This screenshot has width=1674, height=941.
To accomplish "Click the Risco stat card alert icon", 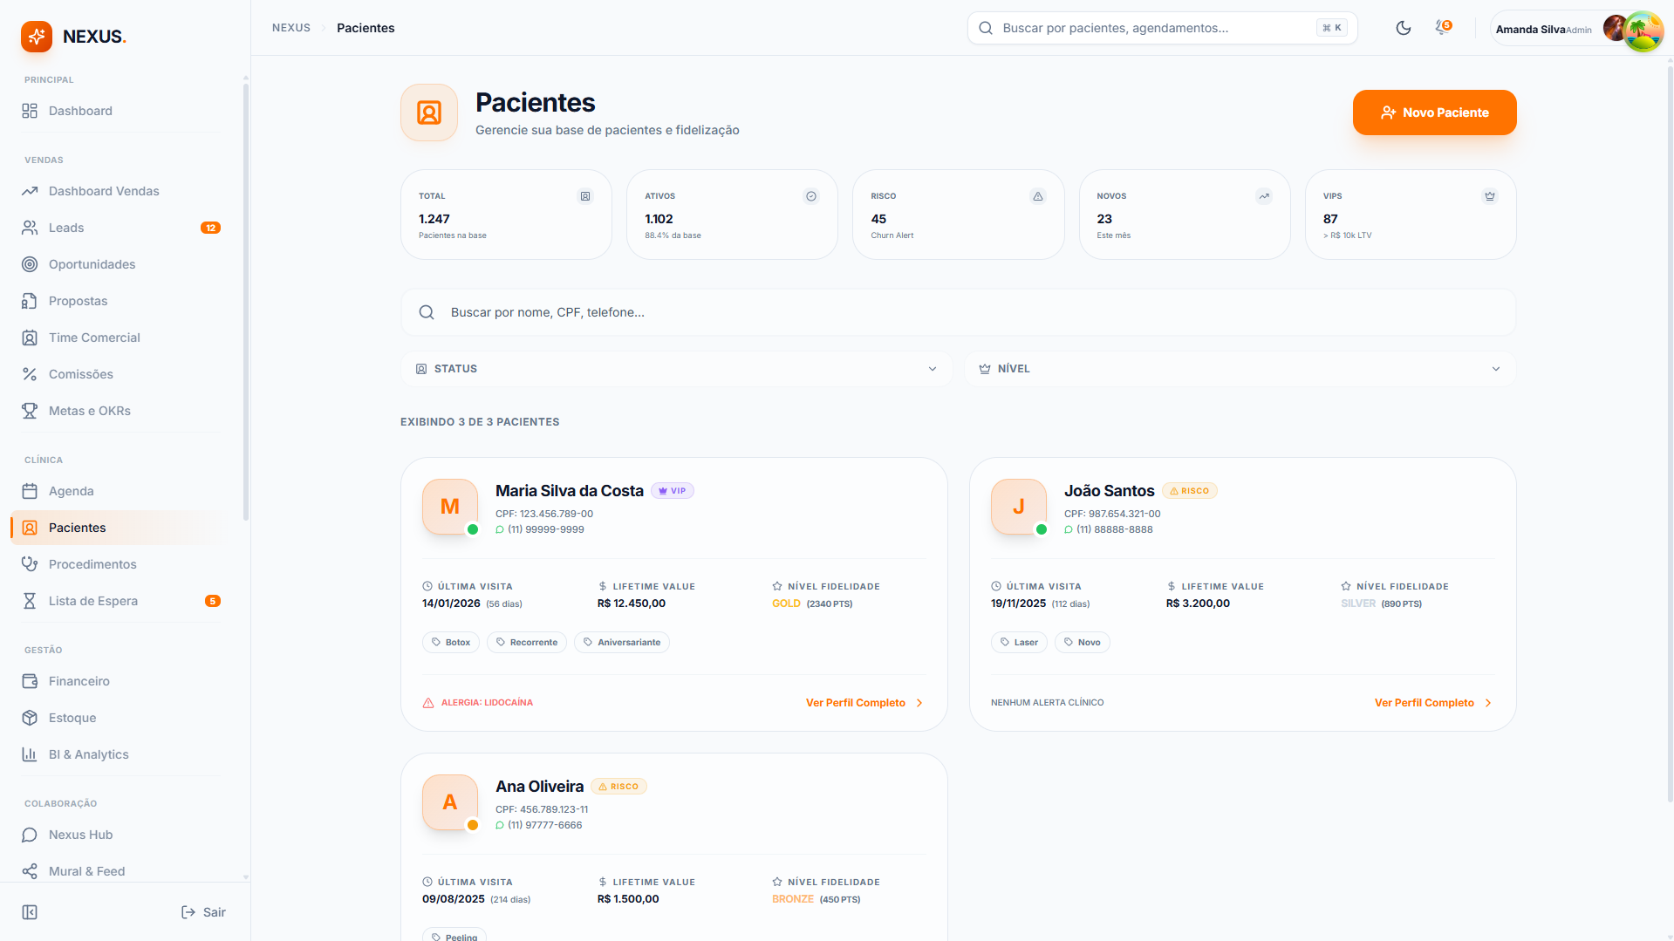I will [x=1037, y=196].
